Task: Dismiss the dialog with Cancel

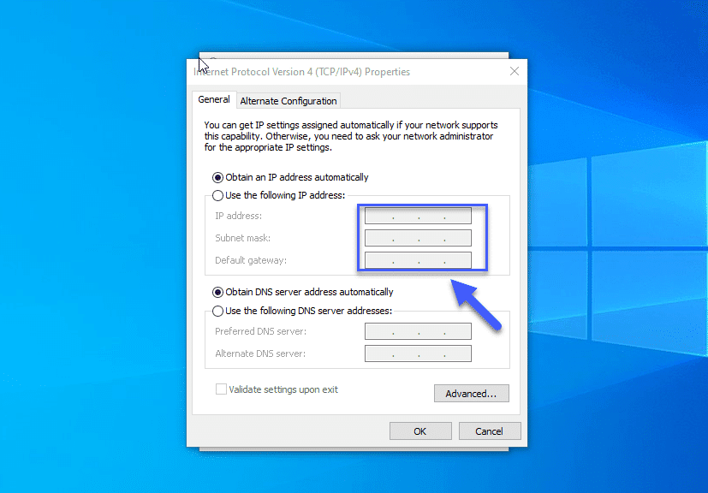Action: pyautogui.click(x=490, y=431)
